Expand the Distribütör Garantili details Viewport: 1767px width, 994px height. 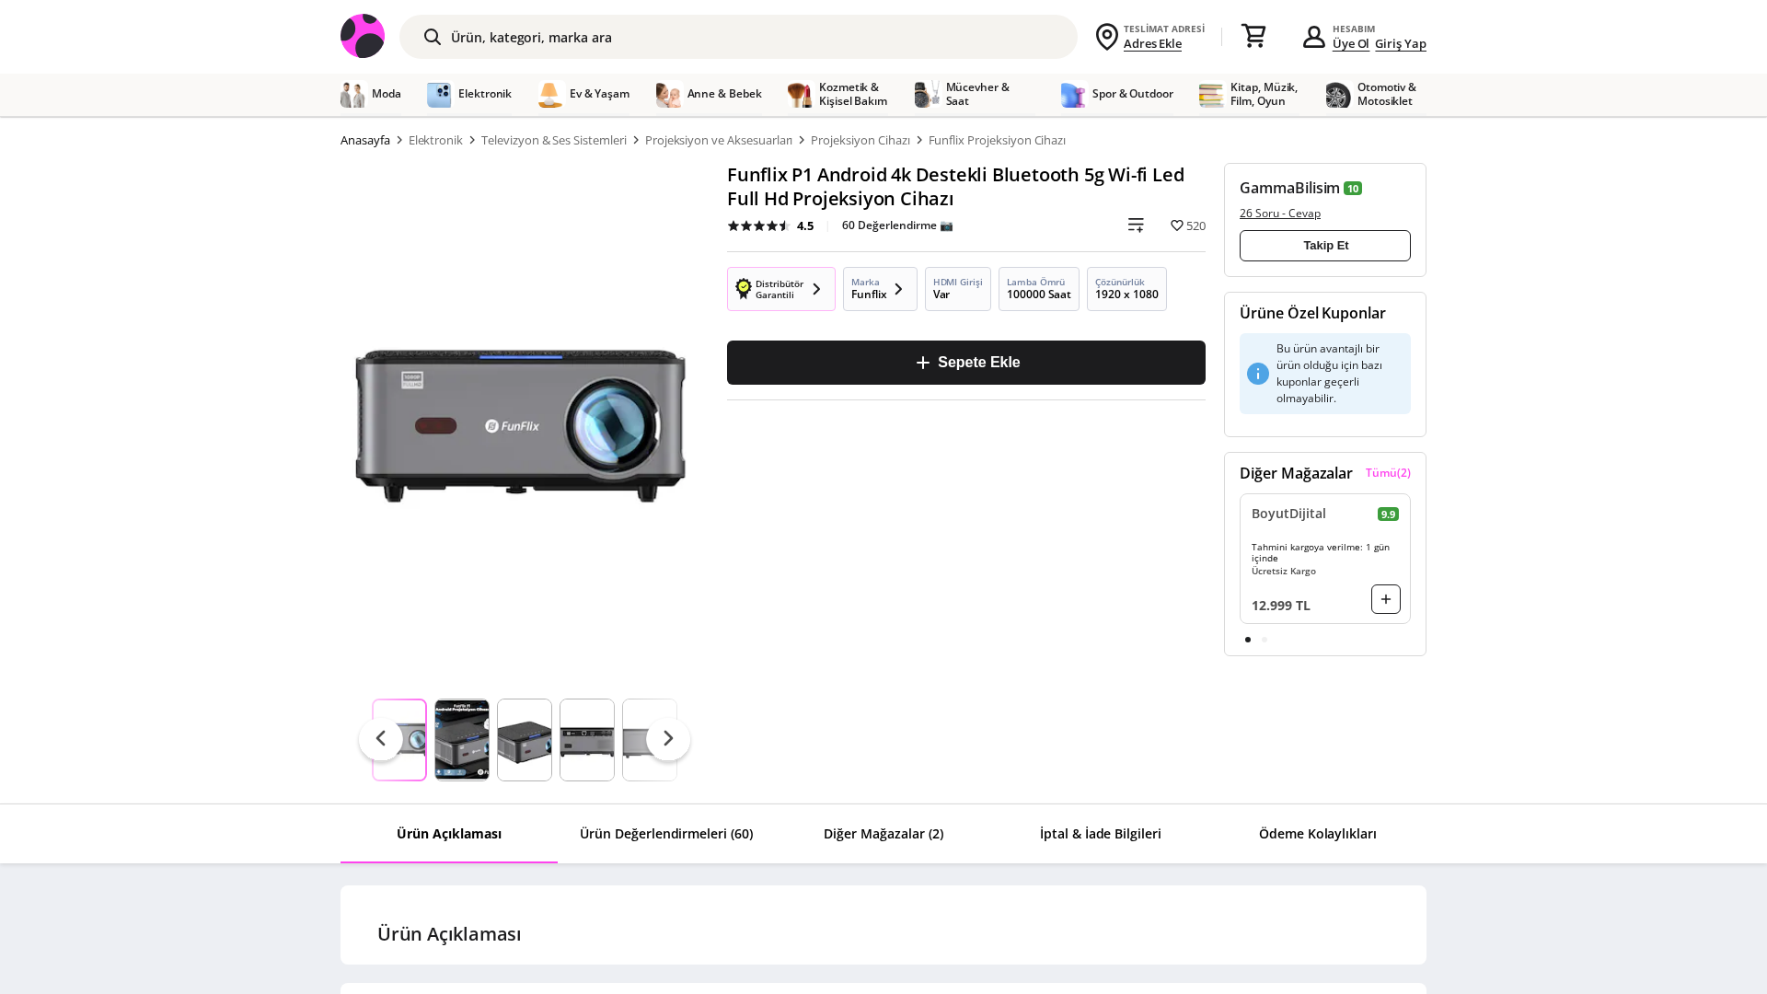click(815, 288)
